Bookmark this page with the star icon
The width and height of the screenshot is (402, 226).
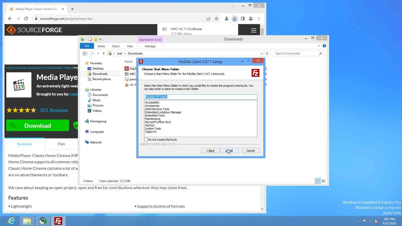pyautogui.click(x=217, y=19)
